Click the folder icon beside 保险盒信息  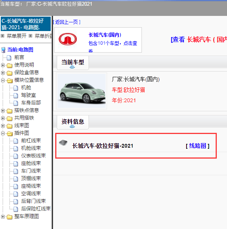coord(9,73)
